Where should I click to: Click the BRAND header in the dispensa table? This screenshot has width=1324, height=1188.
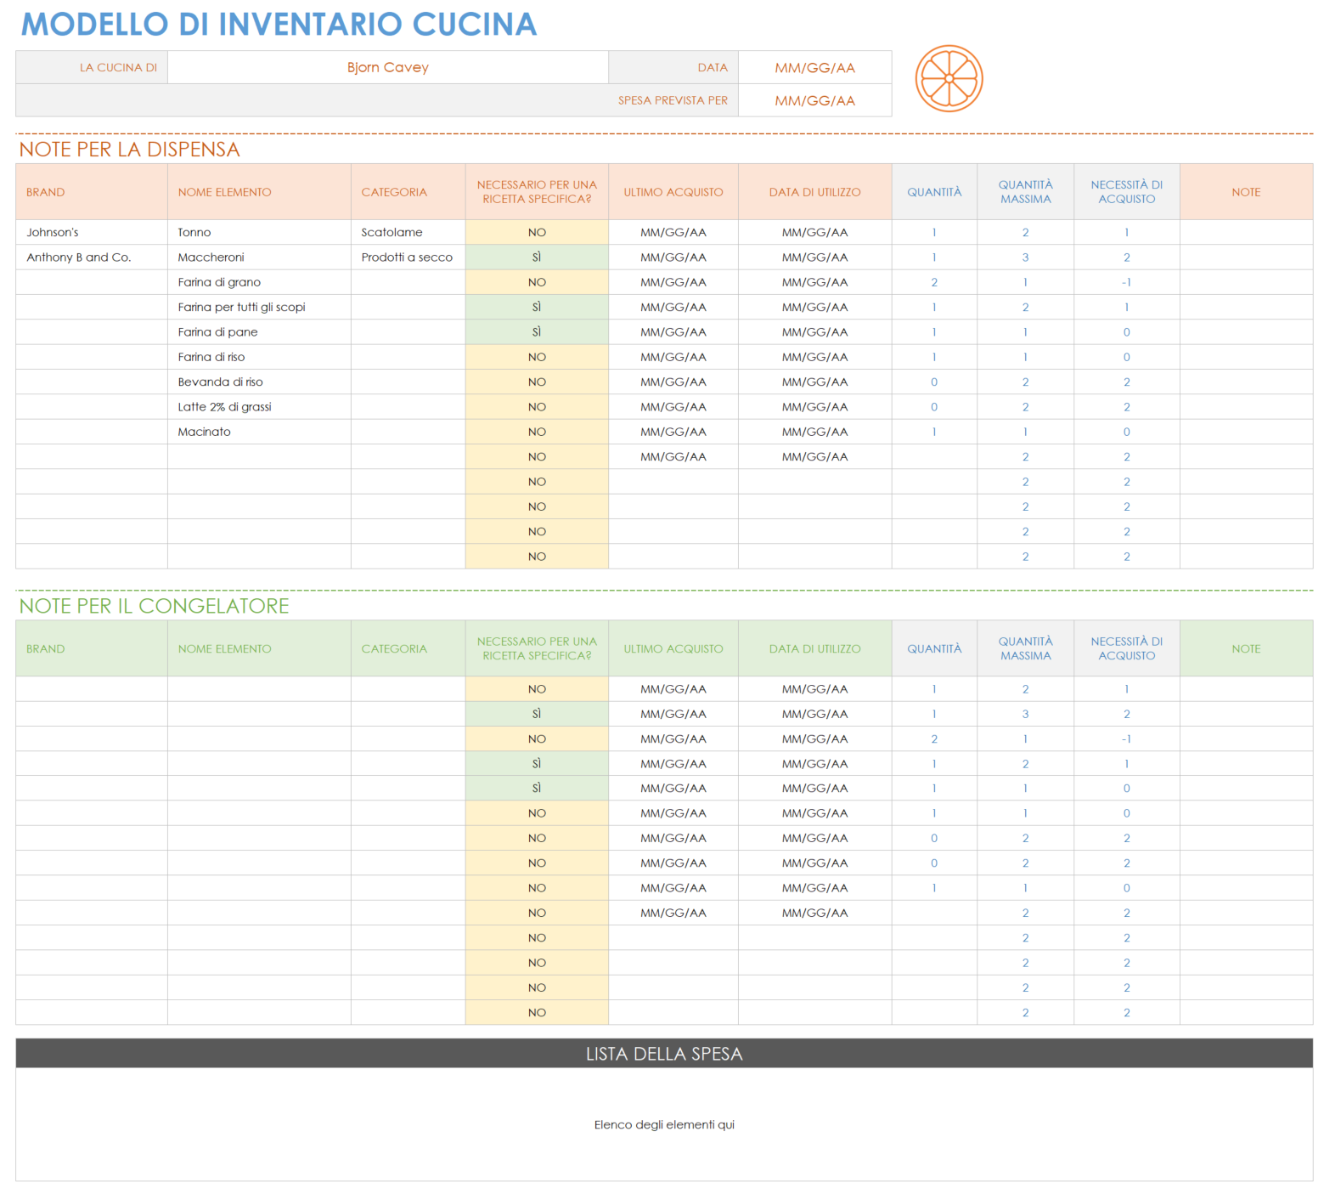[x=92, y=192]
